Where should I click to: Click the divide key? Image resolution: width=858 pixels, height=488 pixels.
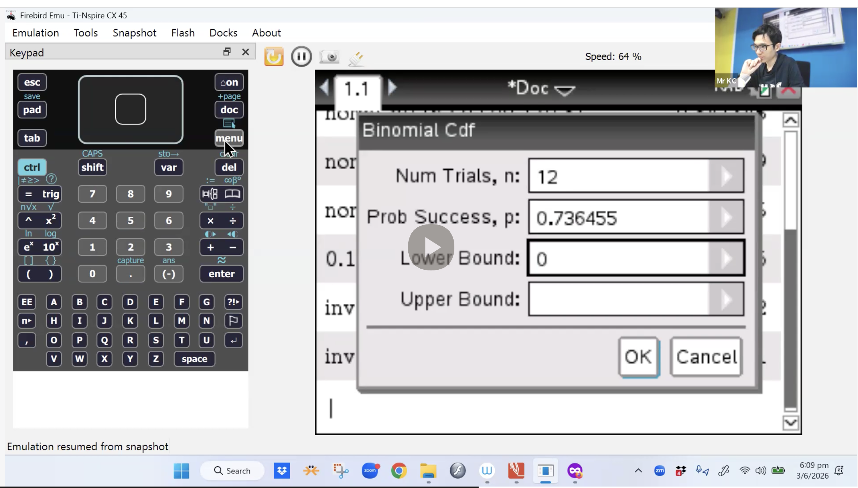pyautogui.click(x=233, y=220)
